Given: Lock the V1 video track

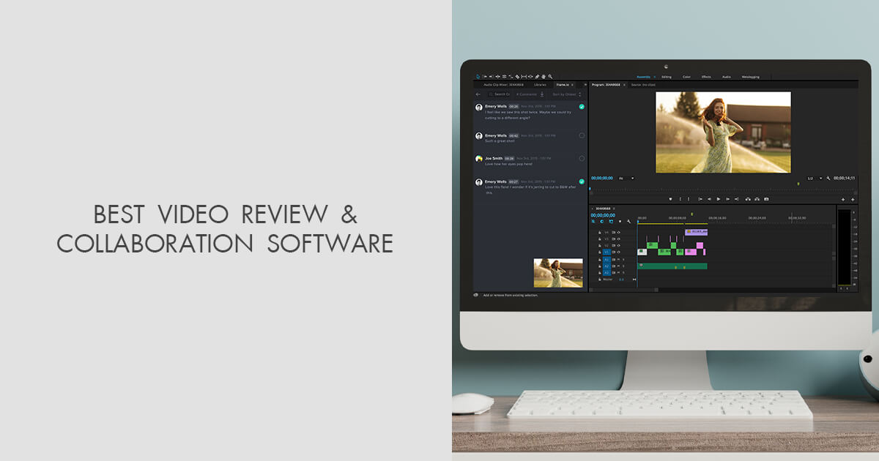Looking at the screenshot, I should pyautogui.click(x=600, y=252).
